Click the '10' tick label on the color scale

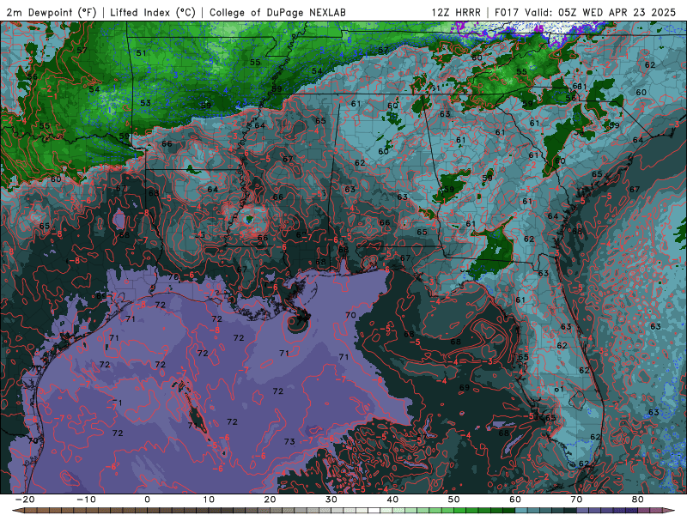[x=209, y=500]
